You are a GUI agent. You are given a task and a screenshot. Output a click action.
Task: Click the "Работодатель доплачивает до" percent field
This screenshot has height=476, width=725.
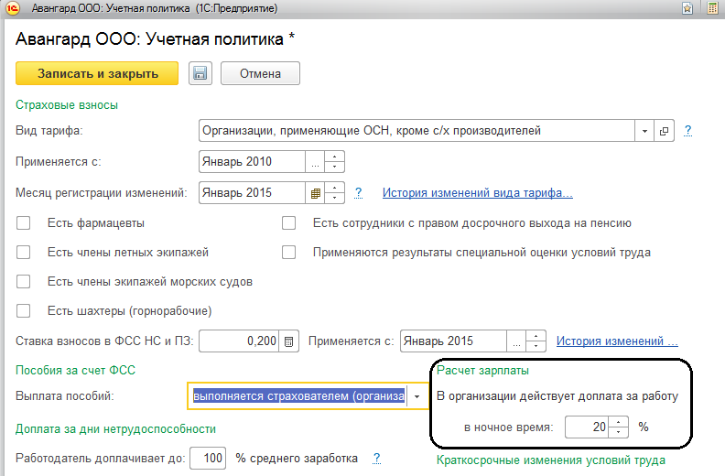pyautogui.click(x=212, y=458)
